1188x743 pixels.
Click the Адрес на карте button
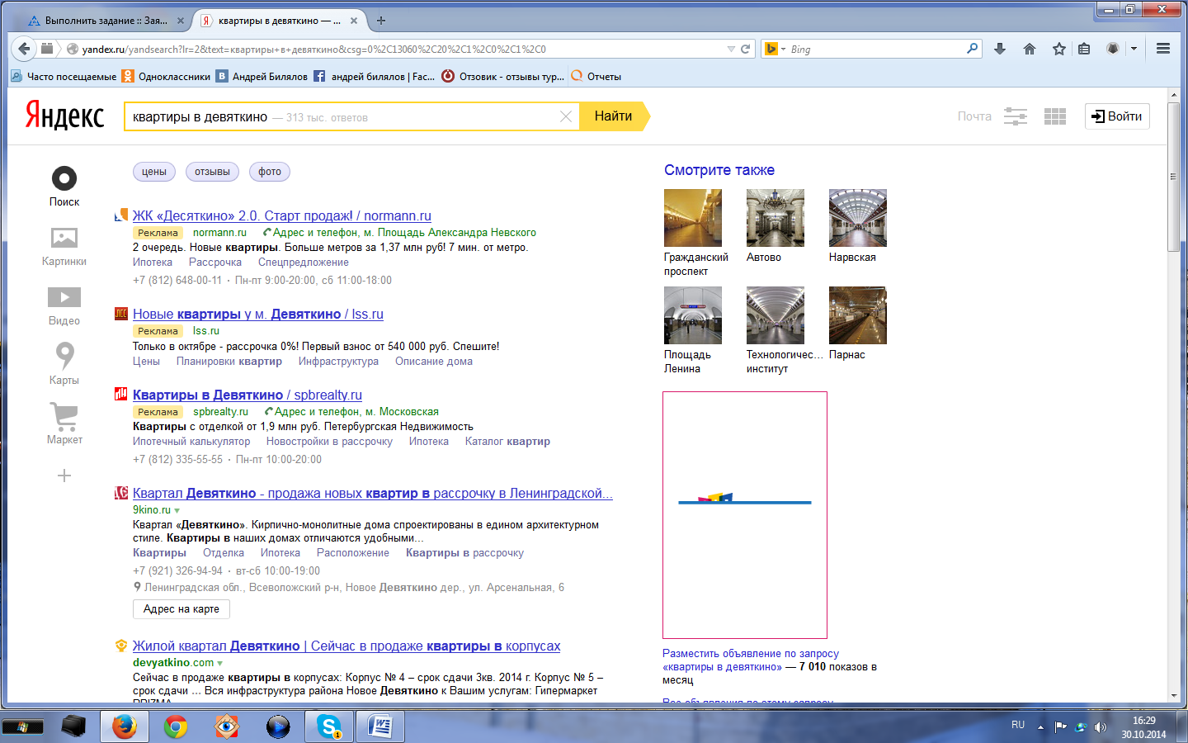coord(181,609)
